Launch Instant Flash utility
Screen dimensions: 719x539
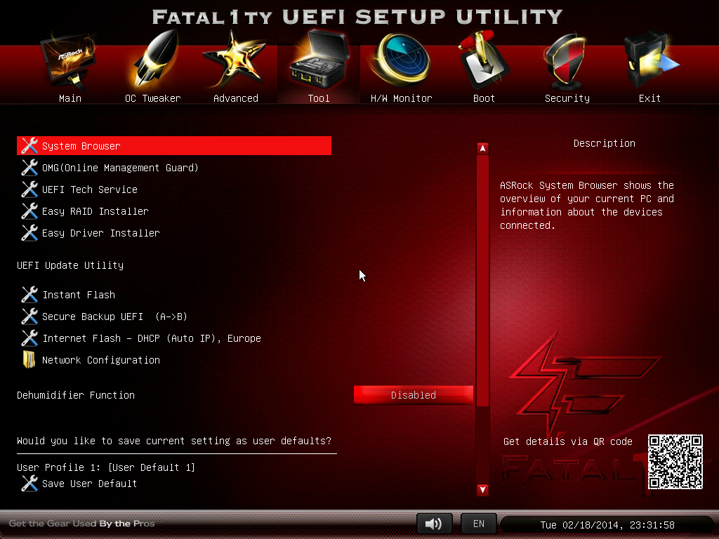pyautogui.click(x=78, y=295)
